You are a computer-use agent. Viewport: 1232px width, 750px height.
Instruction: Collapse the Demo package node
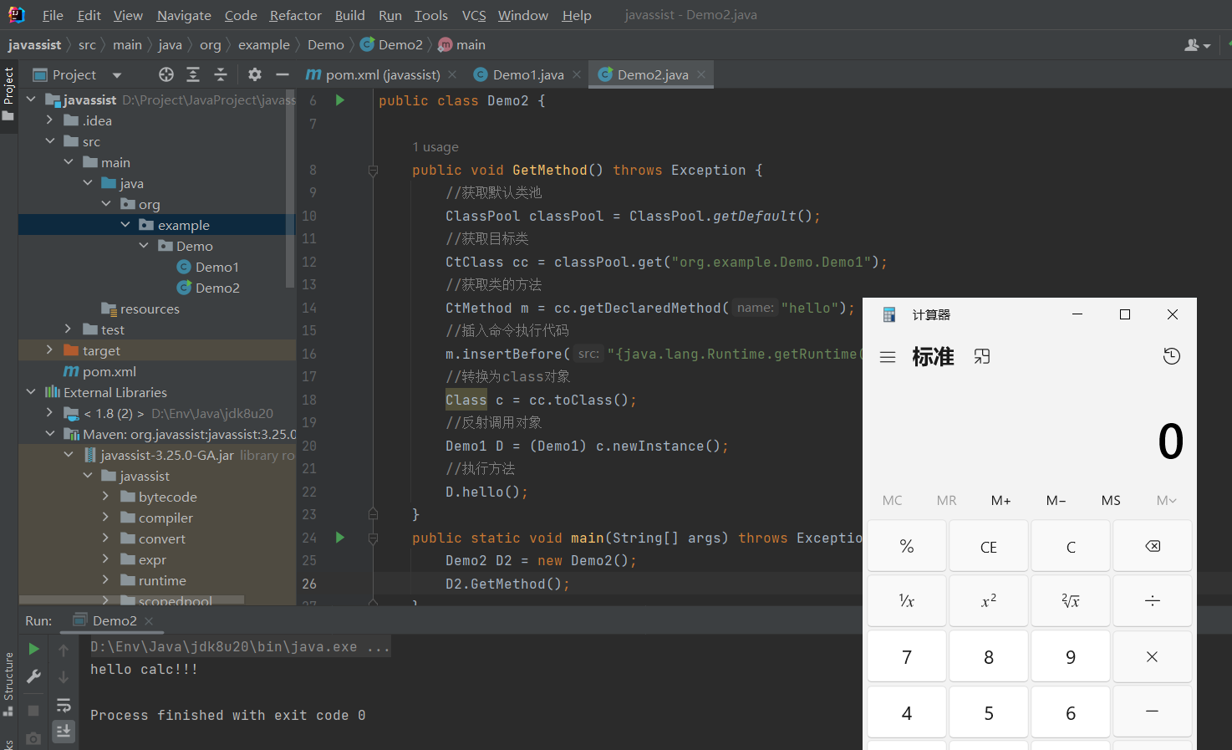[x=144, y=246]
